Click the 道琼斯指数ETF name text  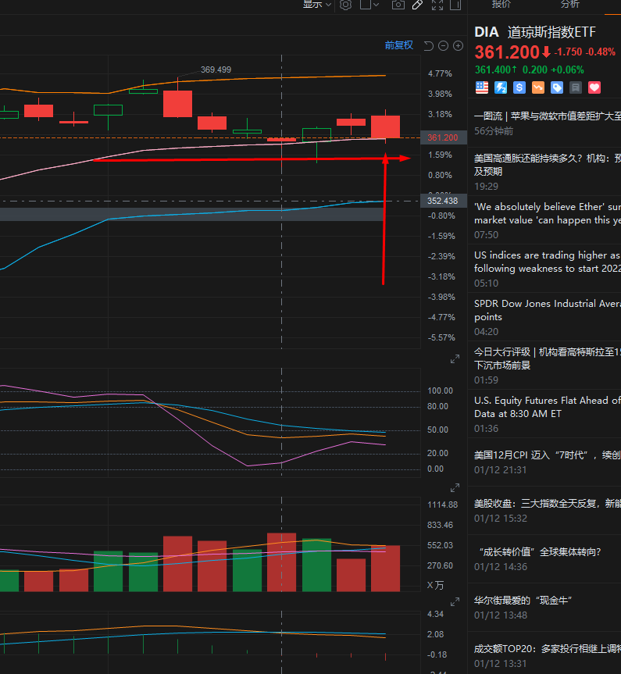[x=551, y=32]
